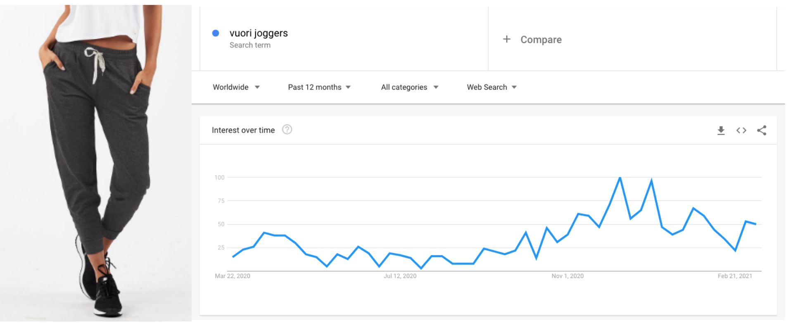Click the blue dot beside vuori joggers

tap(216, 33)
